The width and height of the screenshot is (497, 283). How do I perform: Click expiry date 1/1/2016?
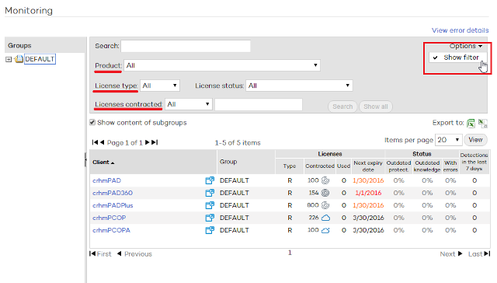click(x=368, y=193)
